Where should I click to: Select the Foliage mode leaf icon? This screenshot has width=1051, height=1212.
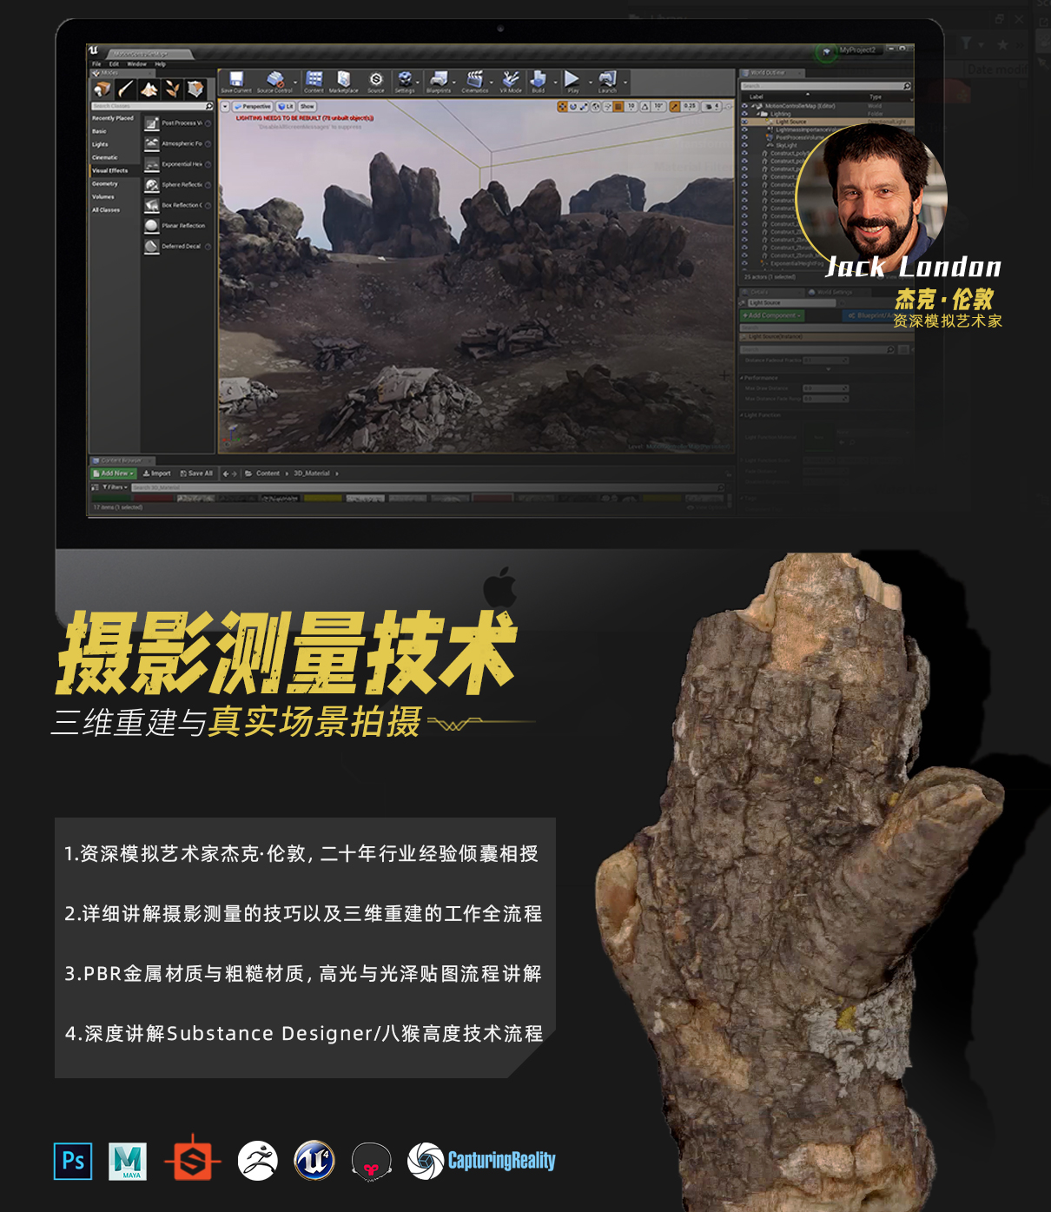[172, 89]
